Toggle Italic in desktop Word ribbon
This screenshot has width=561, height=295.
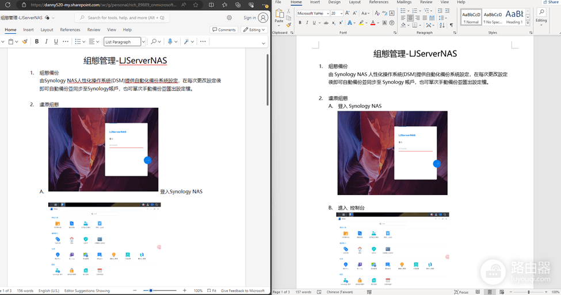(307, 23)
